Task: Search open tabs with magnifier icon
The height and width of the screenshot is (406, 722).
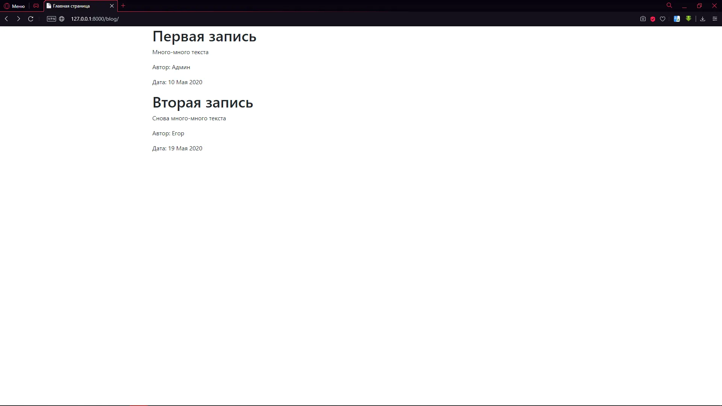Action: (669, 6)
